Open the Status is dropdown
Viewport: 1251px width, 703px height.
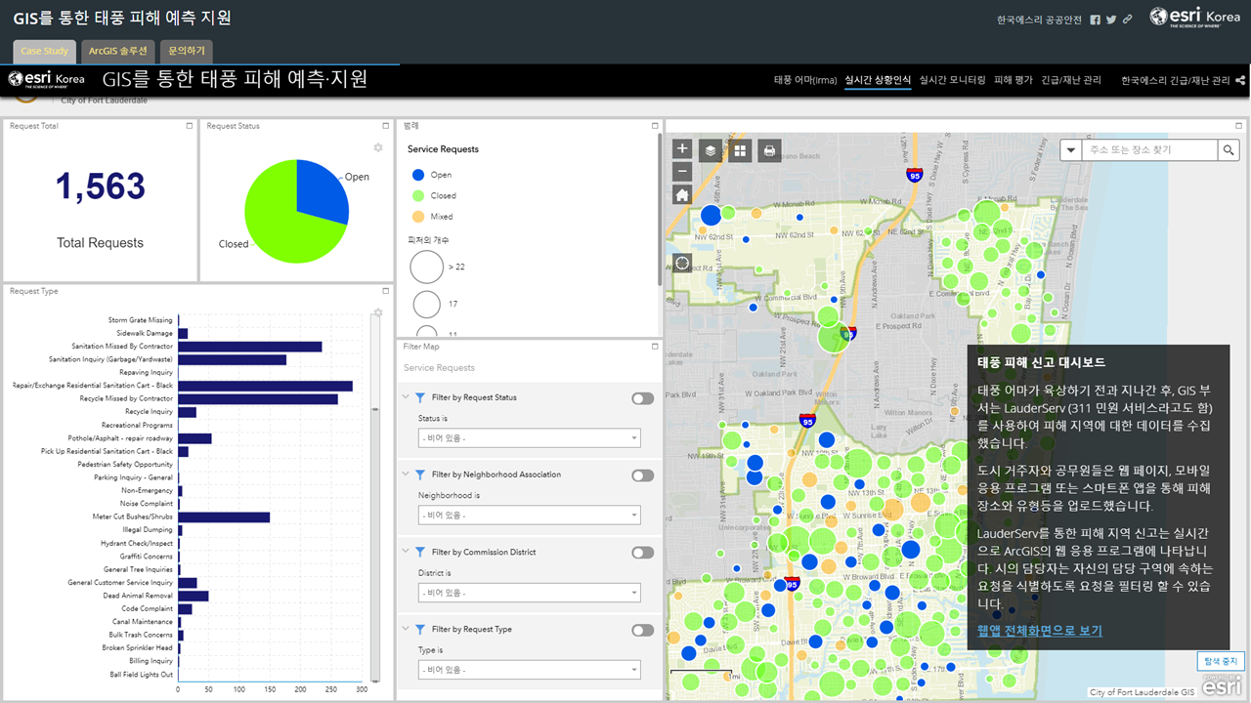tap(529, 438)
